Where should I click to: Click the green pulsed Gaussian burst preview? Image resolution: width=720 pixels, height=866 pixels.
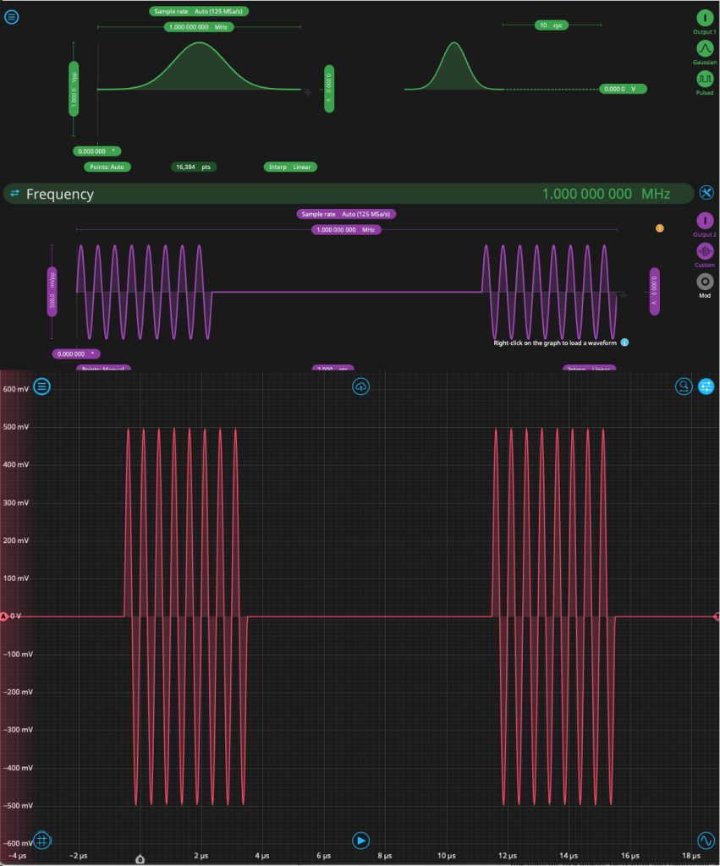tap(454, 66)
